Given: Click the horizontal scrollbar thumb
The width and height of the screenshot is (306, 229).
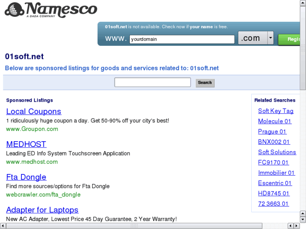Looking at the screenshot, I should pos(134,226).
